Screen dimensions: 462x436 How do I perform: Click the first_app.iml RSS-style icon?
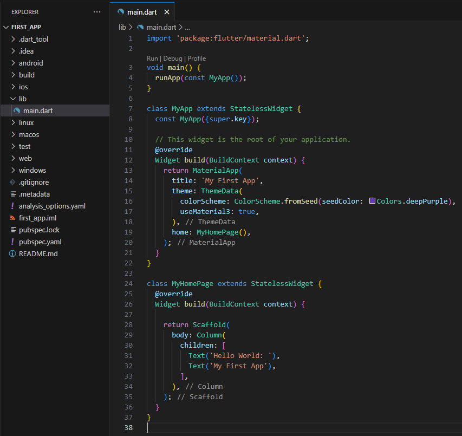[x=12, y=218]
